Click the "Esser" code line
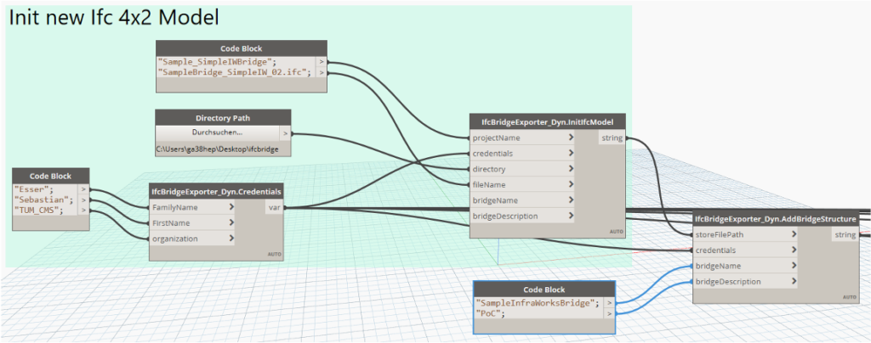This screenshot has height=343, width=871. click(32, 189)
